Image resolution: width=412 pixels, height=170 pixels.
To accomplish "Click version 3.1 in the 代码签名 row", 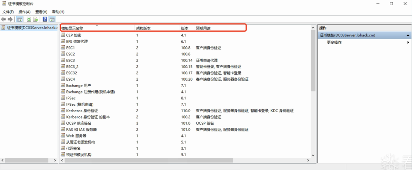I will pyautogui.click(x=183, y=148).
